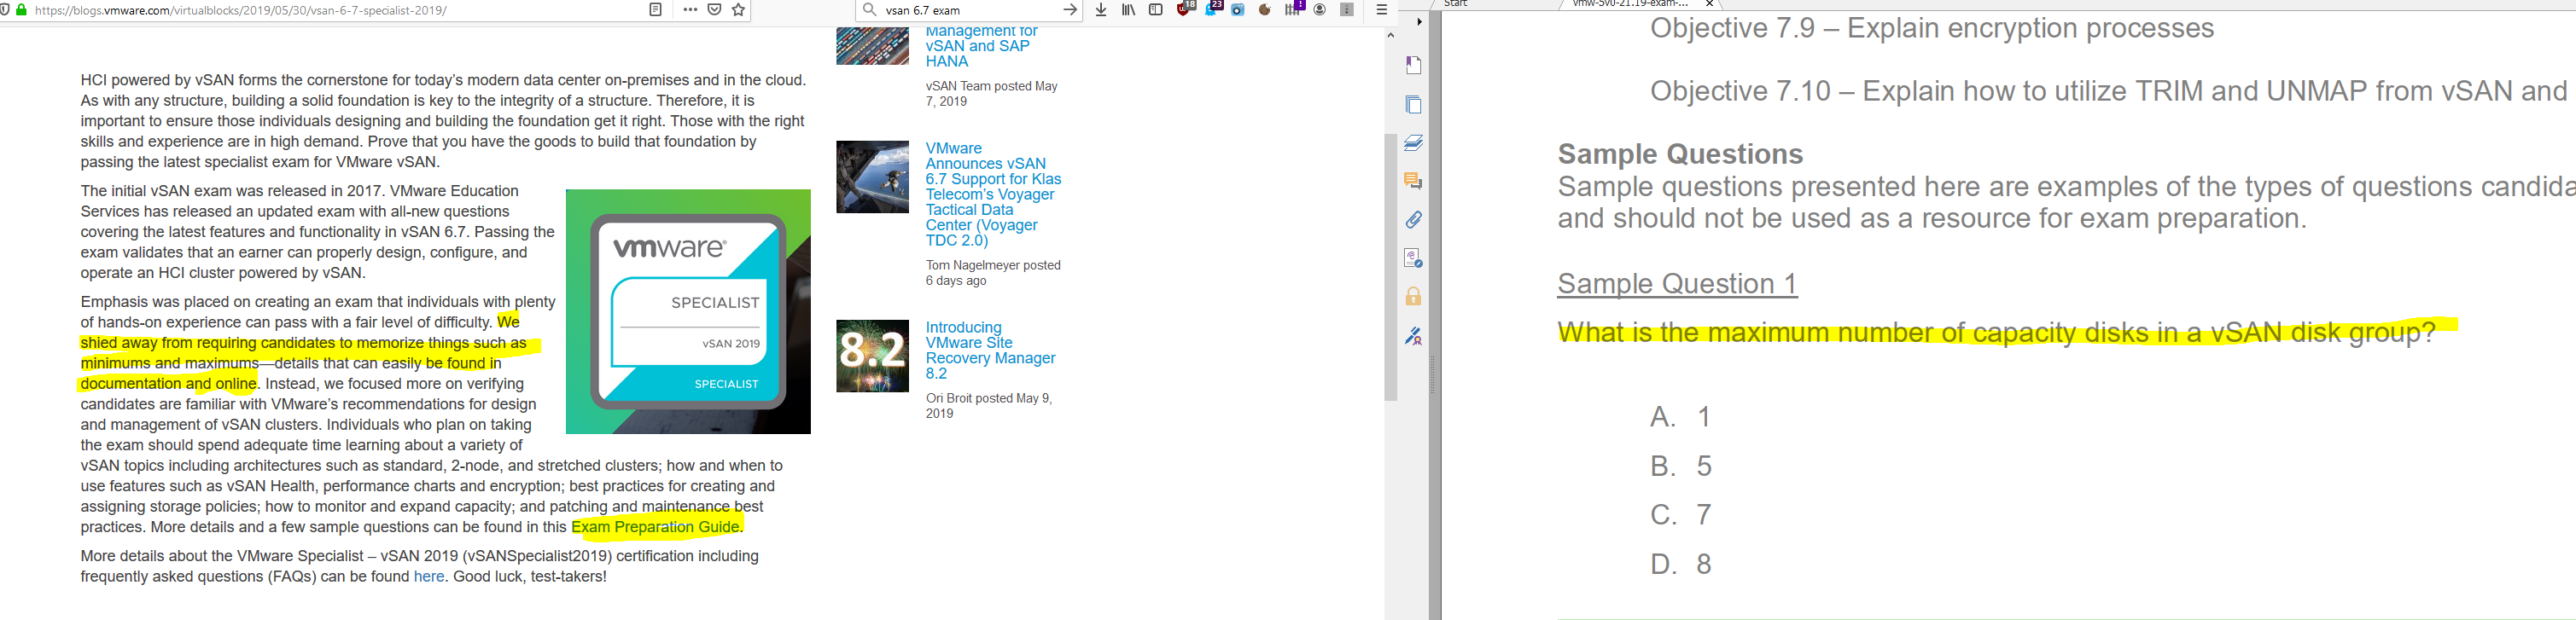Screen dimensions: 2576x620
Task: Click answer option 'D. 8'
Action: coord(1681,564)
